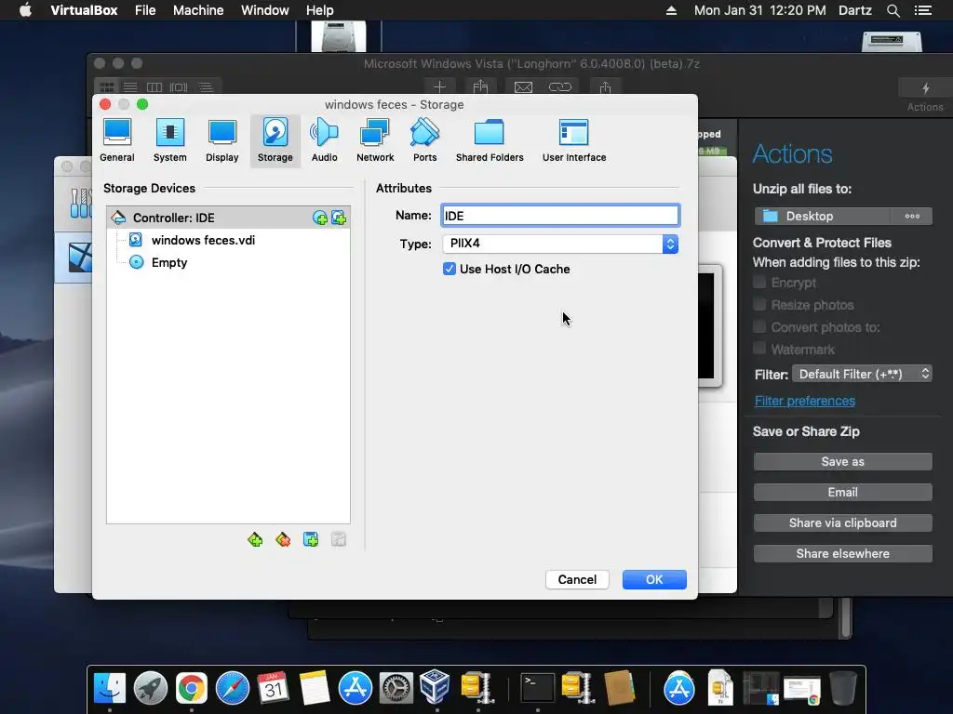Click Share via clipboard button
Viewport: 953px width, 714px height.
click(842, 522)
